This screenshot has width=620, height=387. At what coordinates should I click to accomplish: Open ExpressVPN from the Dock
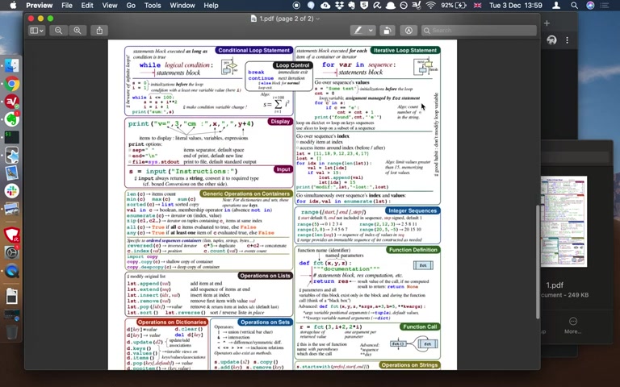(12, 102)
